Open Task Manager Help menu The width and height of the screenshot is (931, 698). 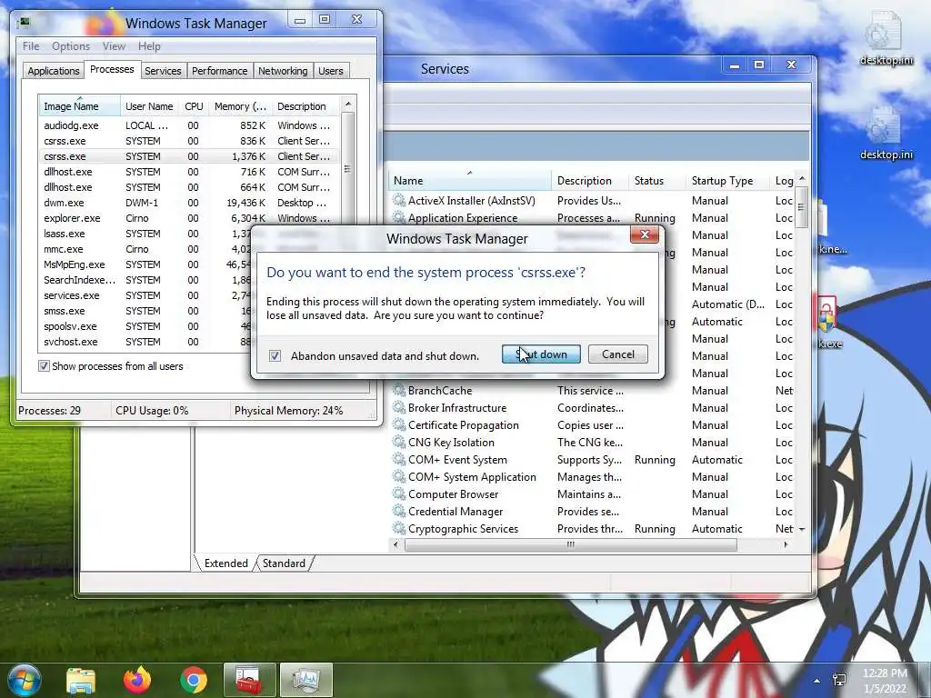(149, 46)
